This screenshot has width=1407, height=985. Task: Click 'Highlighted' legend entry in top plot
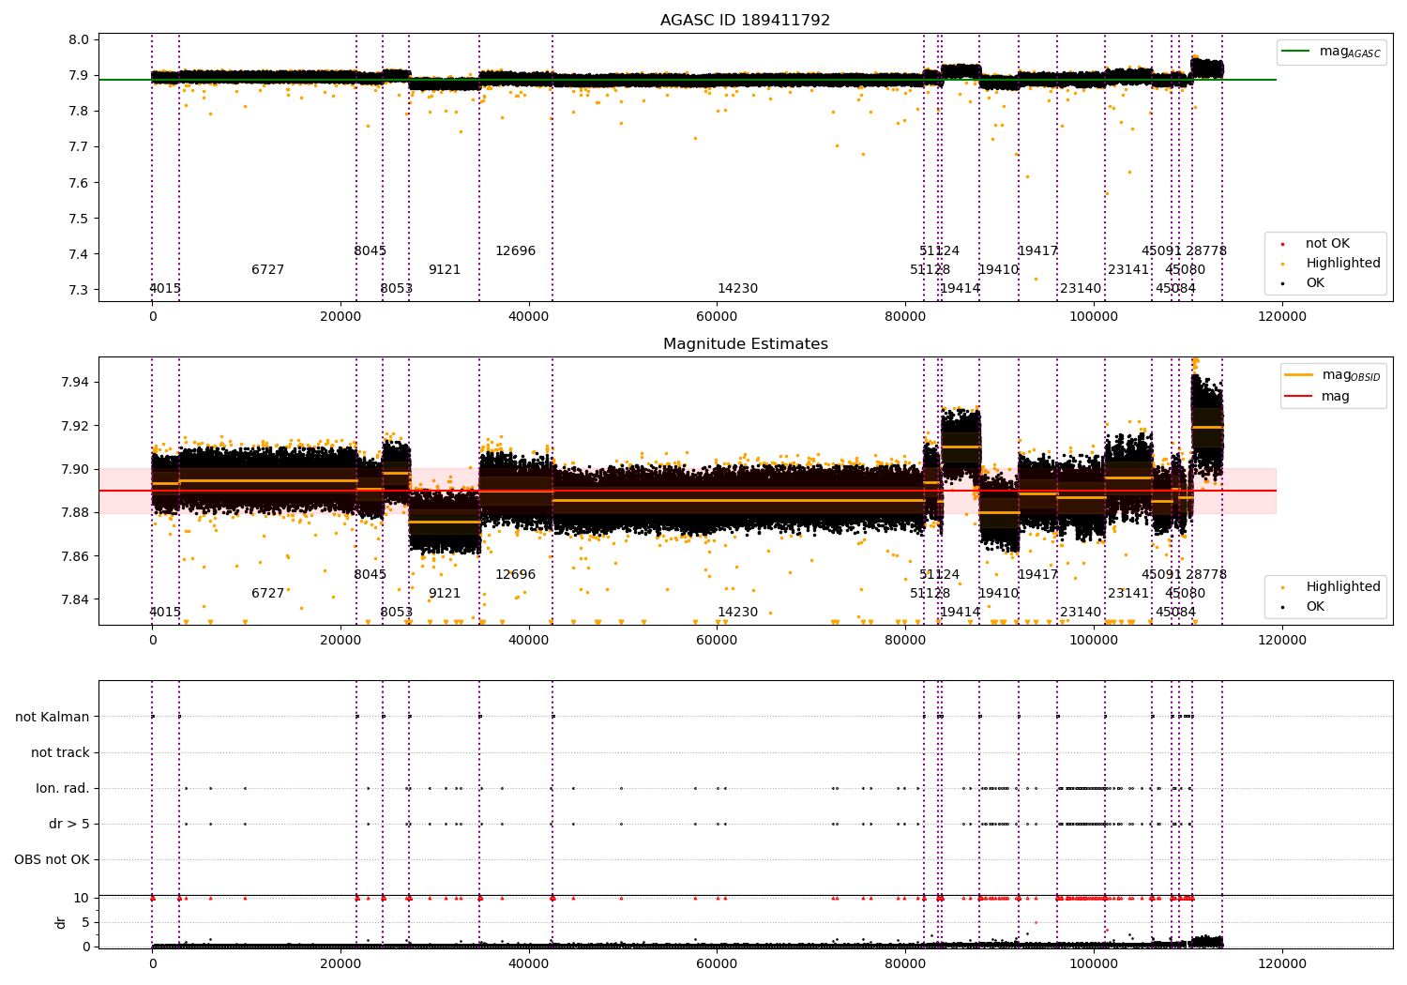coord(1331,264)
